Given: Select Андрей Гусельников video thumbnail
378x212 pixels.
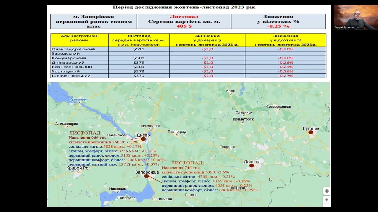Looking at the screenshot, I should click(x=356, y=17).
